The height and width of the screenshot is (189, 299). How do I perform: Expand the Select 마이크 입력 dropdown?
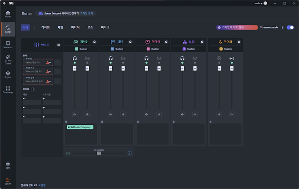(38, 81)
